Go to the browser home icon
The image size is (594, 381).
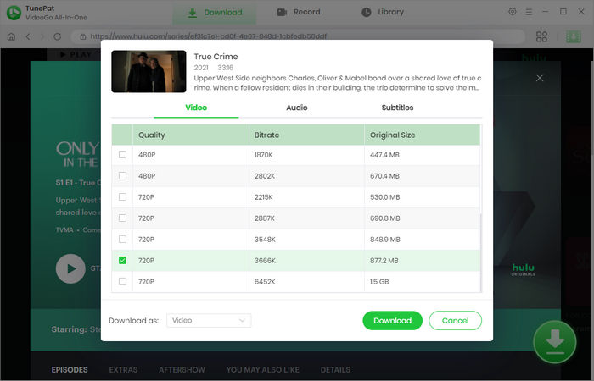tap(12, 36)
